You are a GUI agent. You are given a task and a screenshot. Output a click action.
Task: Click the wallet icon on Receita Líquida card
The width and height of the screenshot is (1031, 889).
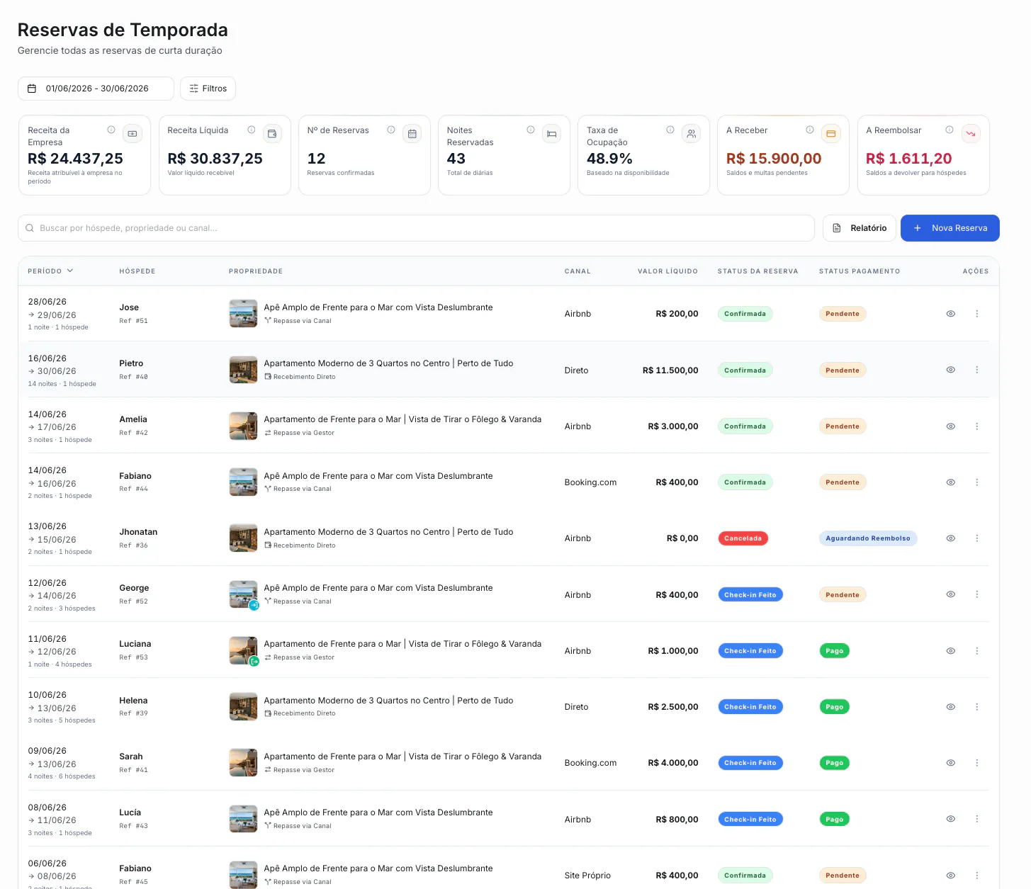point(273,133)
